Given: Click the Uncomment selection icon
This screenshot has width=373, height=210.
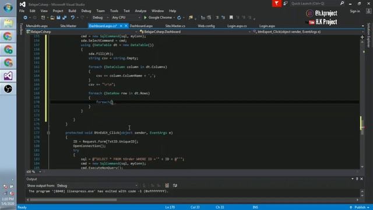Looking at the screenshot, I should point(223,17).
